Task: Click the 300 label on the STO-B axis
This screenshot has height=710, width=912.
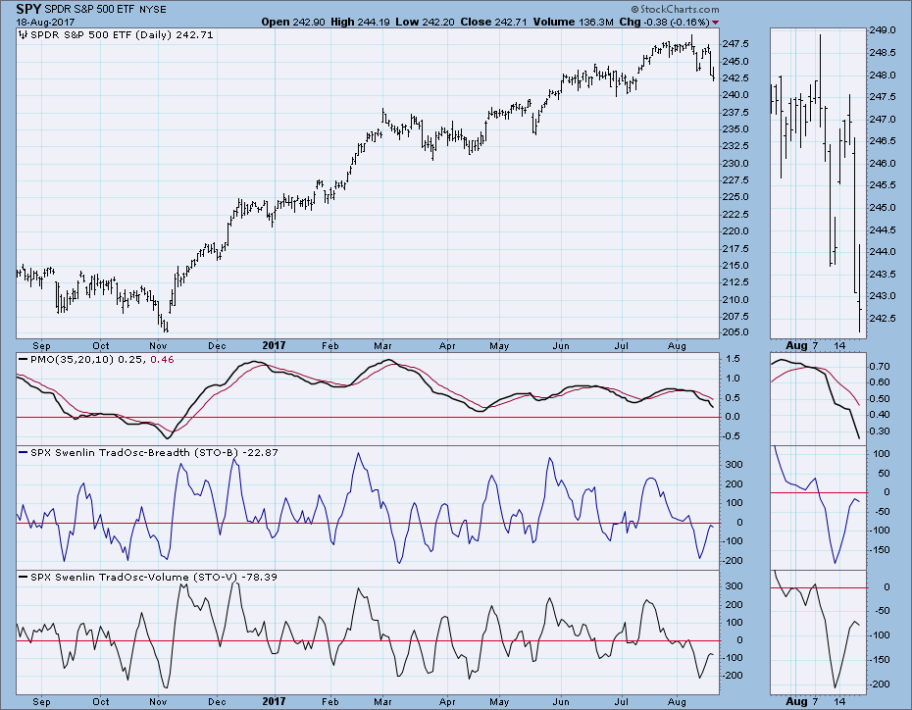Action: coord(735,464)
